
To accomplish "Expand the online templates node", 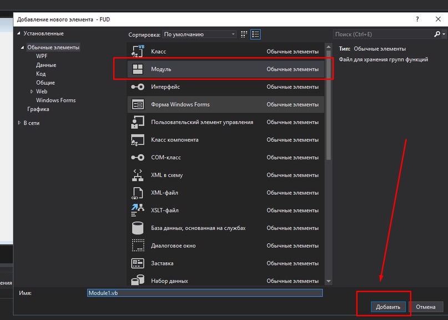I will (20, 123).
